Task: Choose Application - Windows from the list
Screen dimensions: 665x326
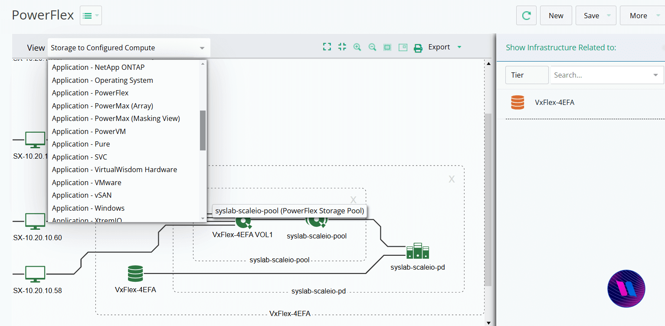Action: coord(88,208)
